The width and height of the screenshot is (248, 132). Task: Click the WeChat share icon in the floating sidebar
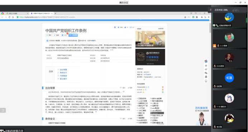point(206,73)
